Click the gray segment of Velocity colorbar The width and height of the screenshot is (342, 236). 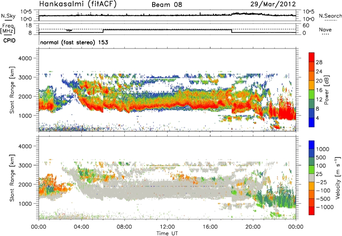pos(312,178)
